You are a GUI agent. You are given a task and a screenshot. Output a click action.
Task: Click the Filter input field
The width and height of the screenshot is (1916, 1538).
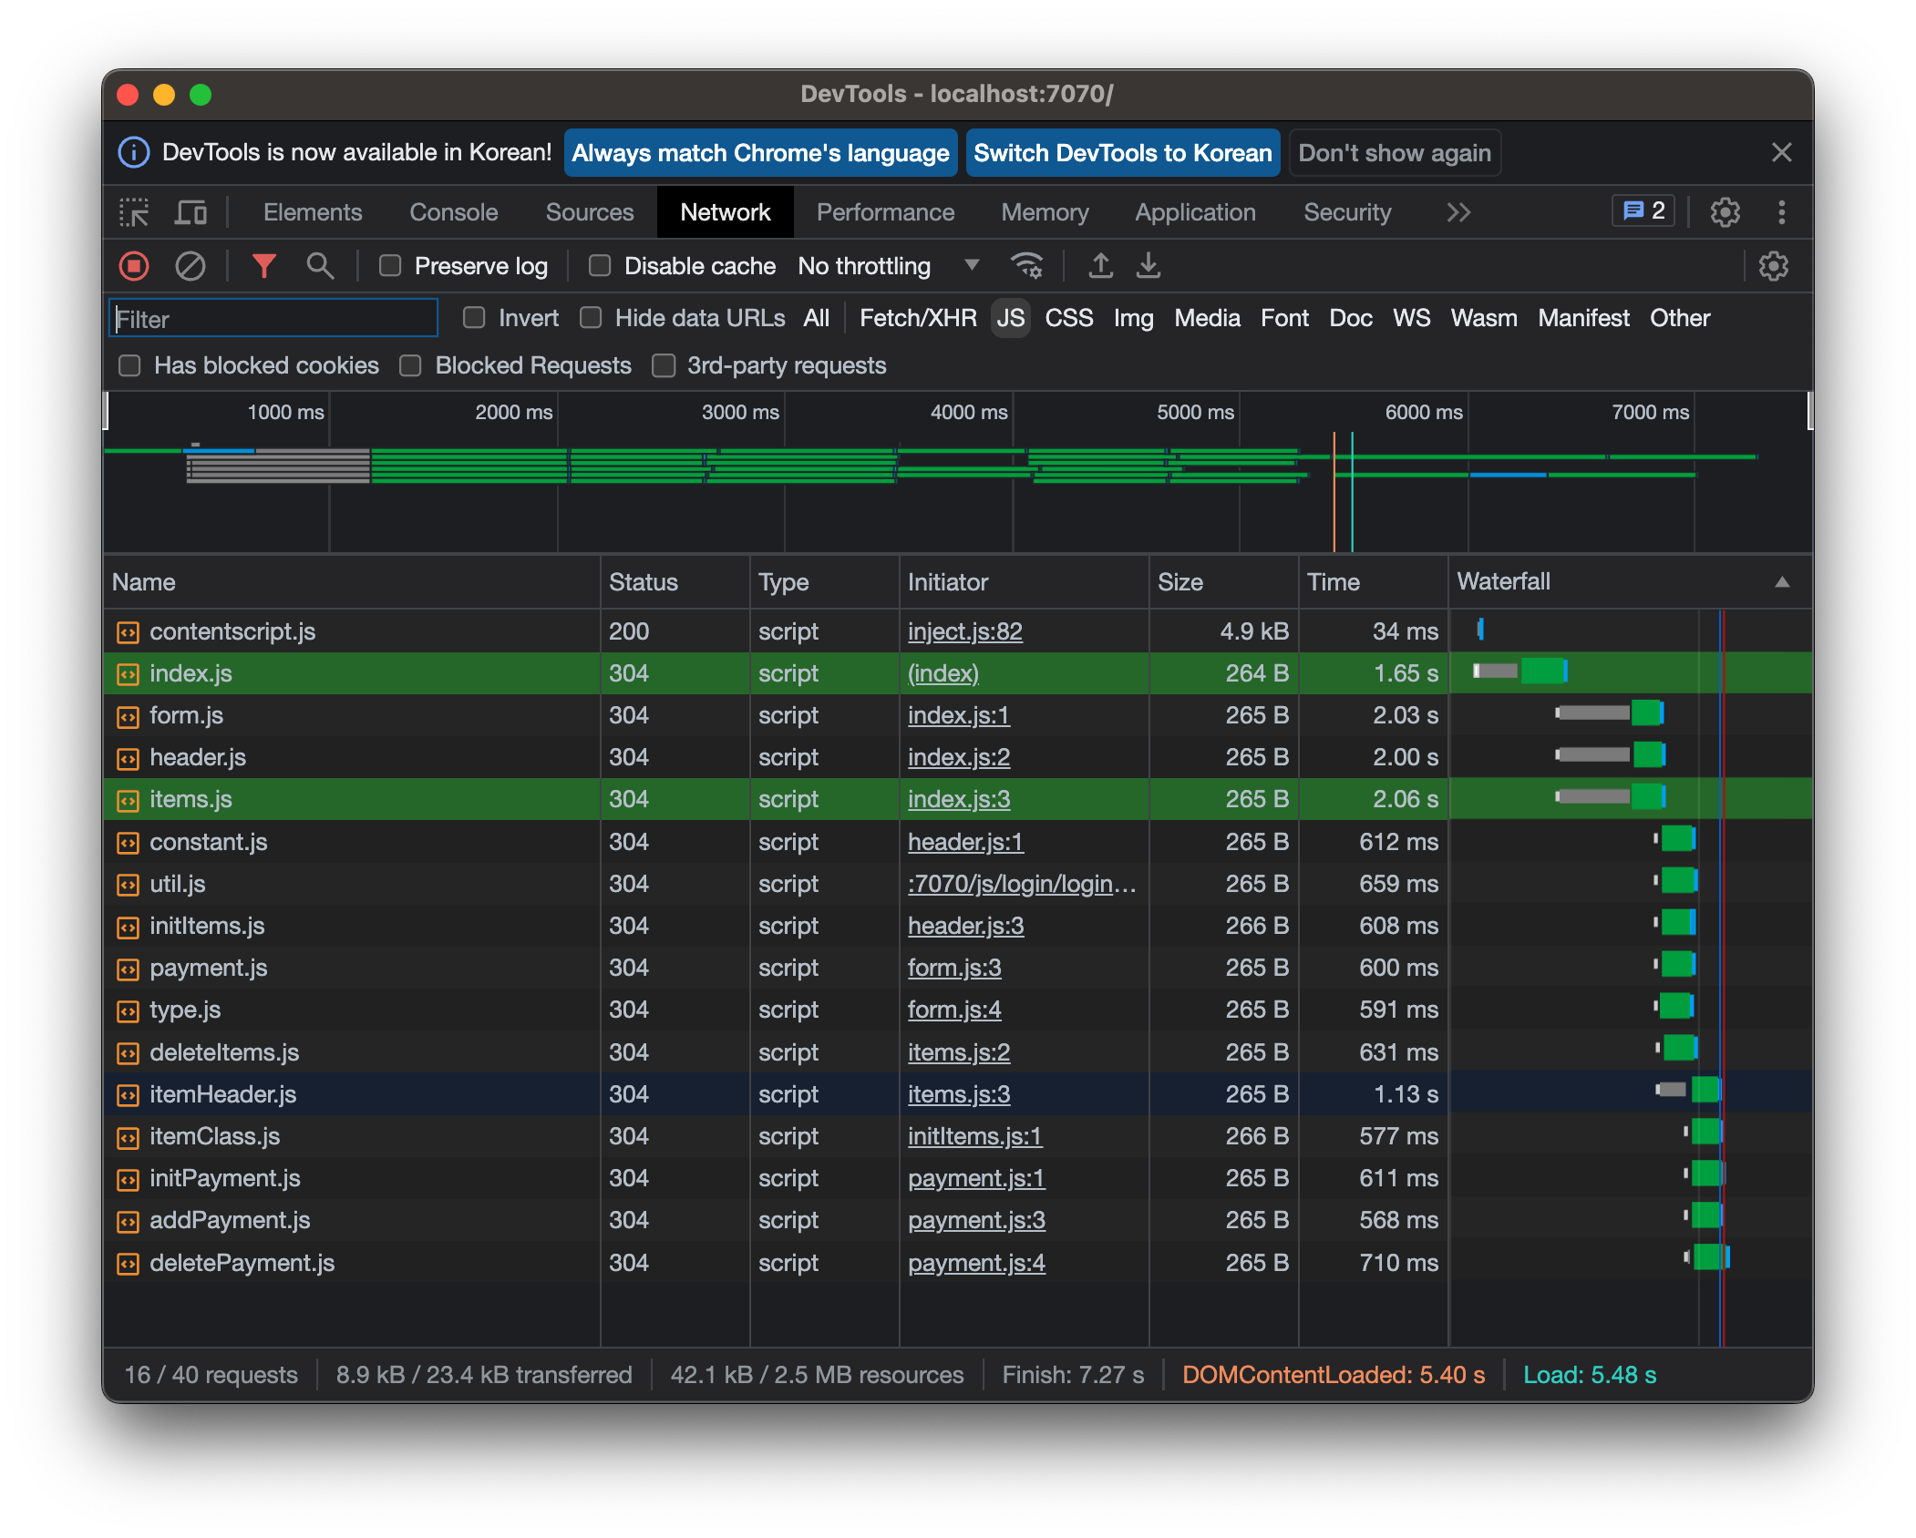point(275,319)
